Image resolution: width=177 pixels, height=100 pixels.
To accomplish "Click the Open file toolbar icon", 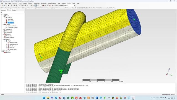I will tap(4, 6).
